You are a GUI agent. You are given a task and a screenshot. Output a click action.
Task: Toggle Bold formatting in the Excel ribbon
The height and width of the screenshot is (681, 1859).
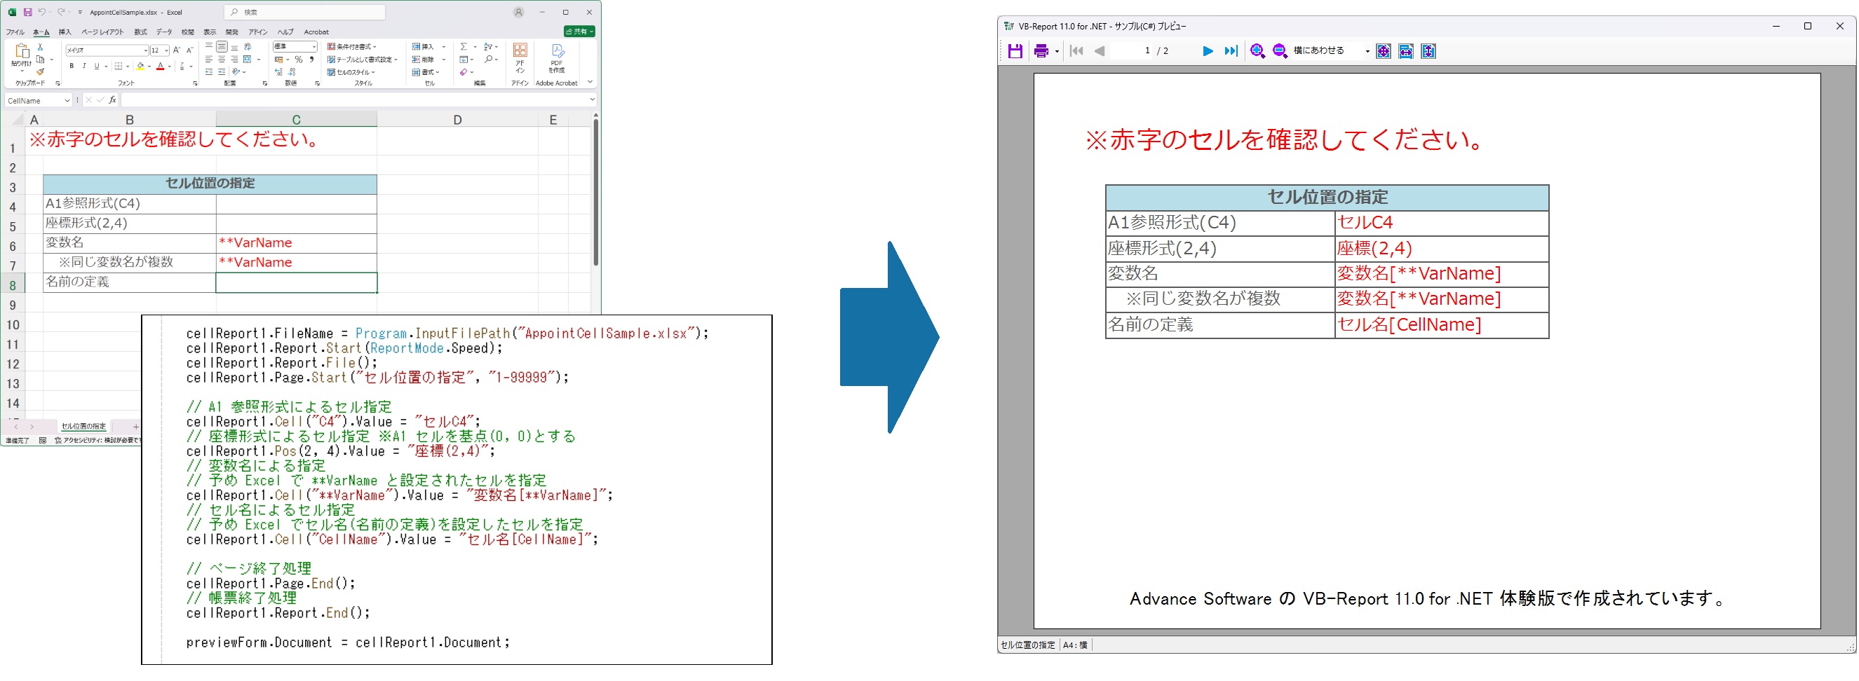pyautogui.click(x=72, y=67)
